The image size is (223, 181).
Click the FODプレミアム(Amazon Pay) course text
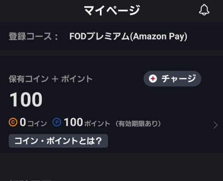(x=128, y=36)
